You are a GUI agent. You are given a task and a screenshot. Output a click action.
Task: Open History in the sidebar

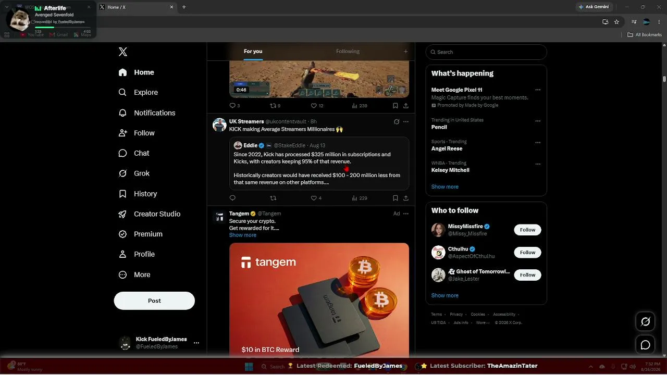pos(138,194)
